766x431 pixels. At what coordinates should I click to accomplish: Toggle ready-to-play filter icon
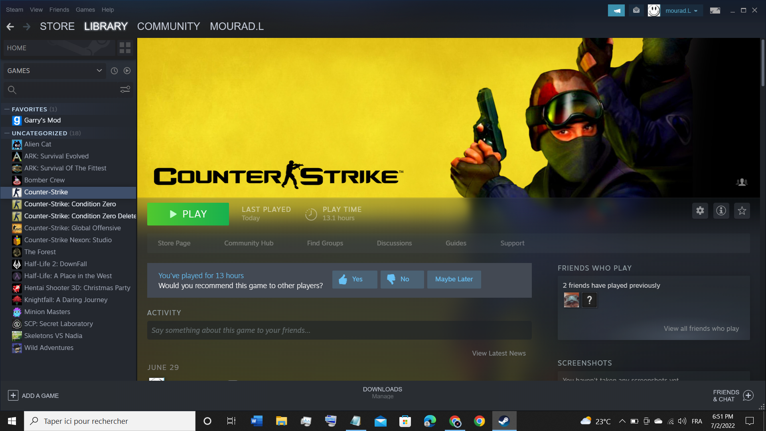(x=127, y=71)
